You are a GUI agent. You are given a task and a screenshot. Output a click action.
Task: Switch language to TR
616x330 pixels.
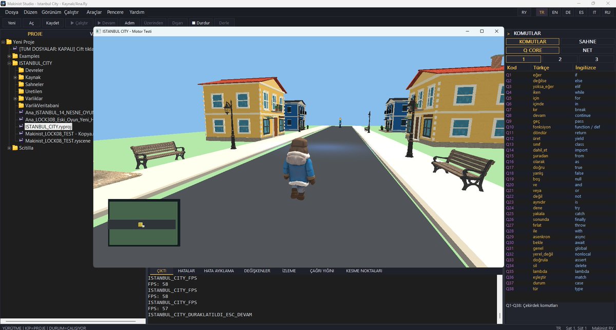(541, 12)
